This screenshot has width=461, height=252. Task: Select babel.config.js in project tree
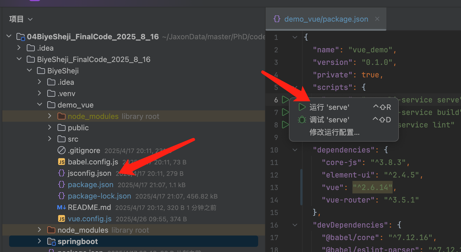tap(93, 162)
